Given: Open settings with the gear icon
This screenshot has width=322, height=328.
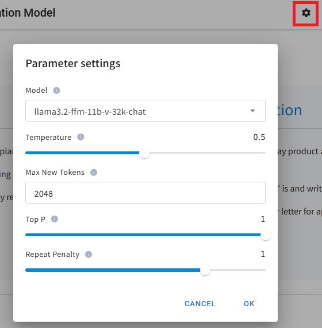Looking at the screenshot, I should click(x=306, y=13).
